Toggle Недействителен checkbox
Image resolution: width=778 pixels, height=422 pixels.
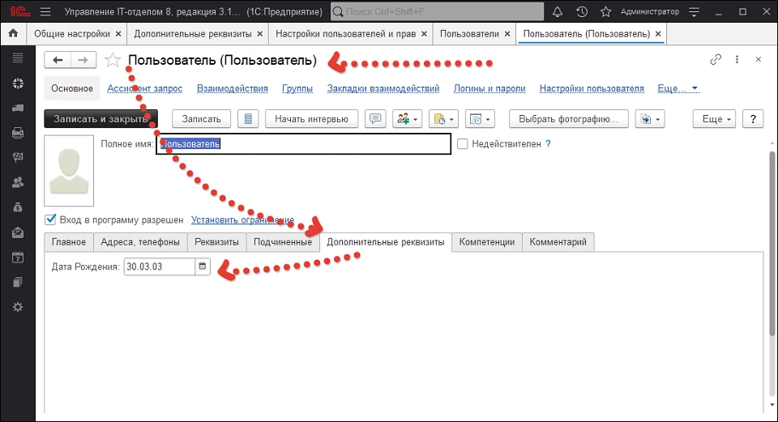[463, 144]
